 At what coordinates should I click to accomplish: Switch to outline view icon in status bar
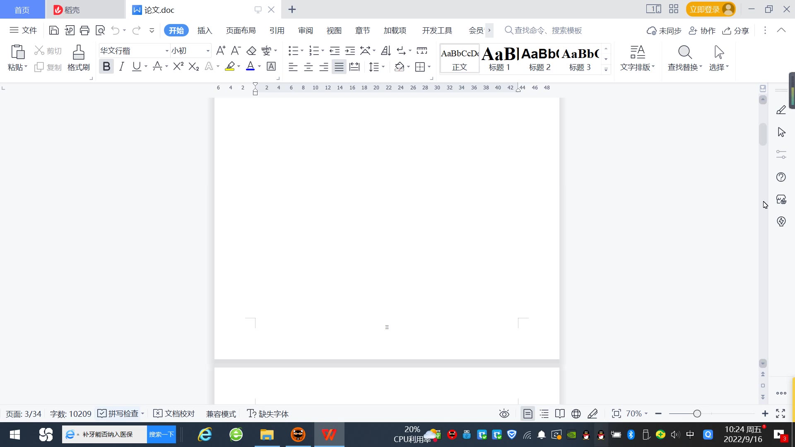coord(544,413)
